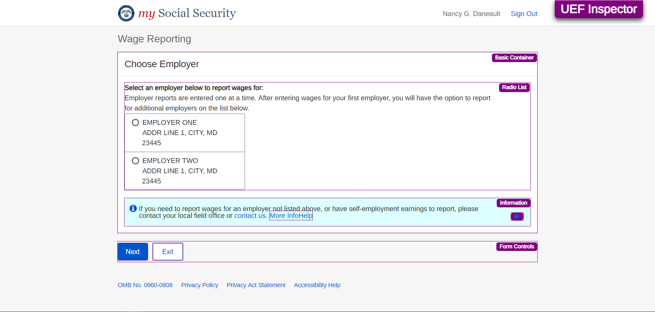Open OMB No. 0960-0808 footer link
This screenshot has height=312, width=655.
coord(145,285)
